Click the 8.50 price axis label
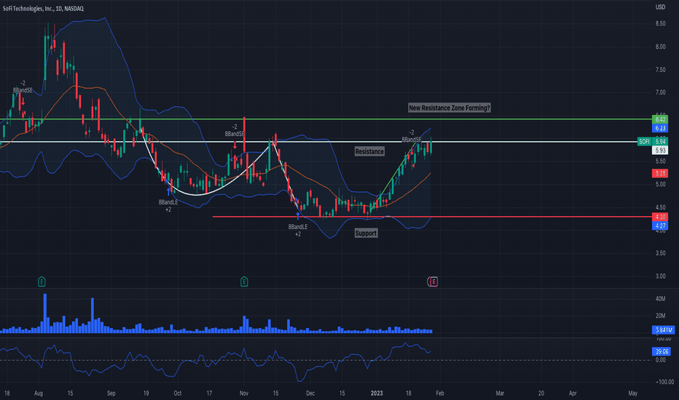Screen dimensions: 679x400 point(660,24)
